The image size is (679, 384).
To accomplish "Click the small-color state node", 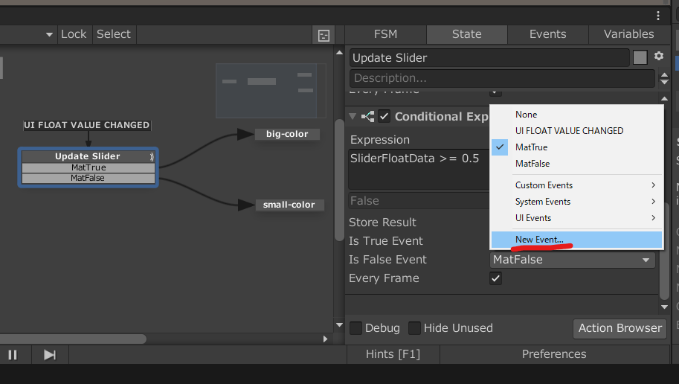I will pyautogui.click(x=288, y=205).
